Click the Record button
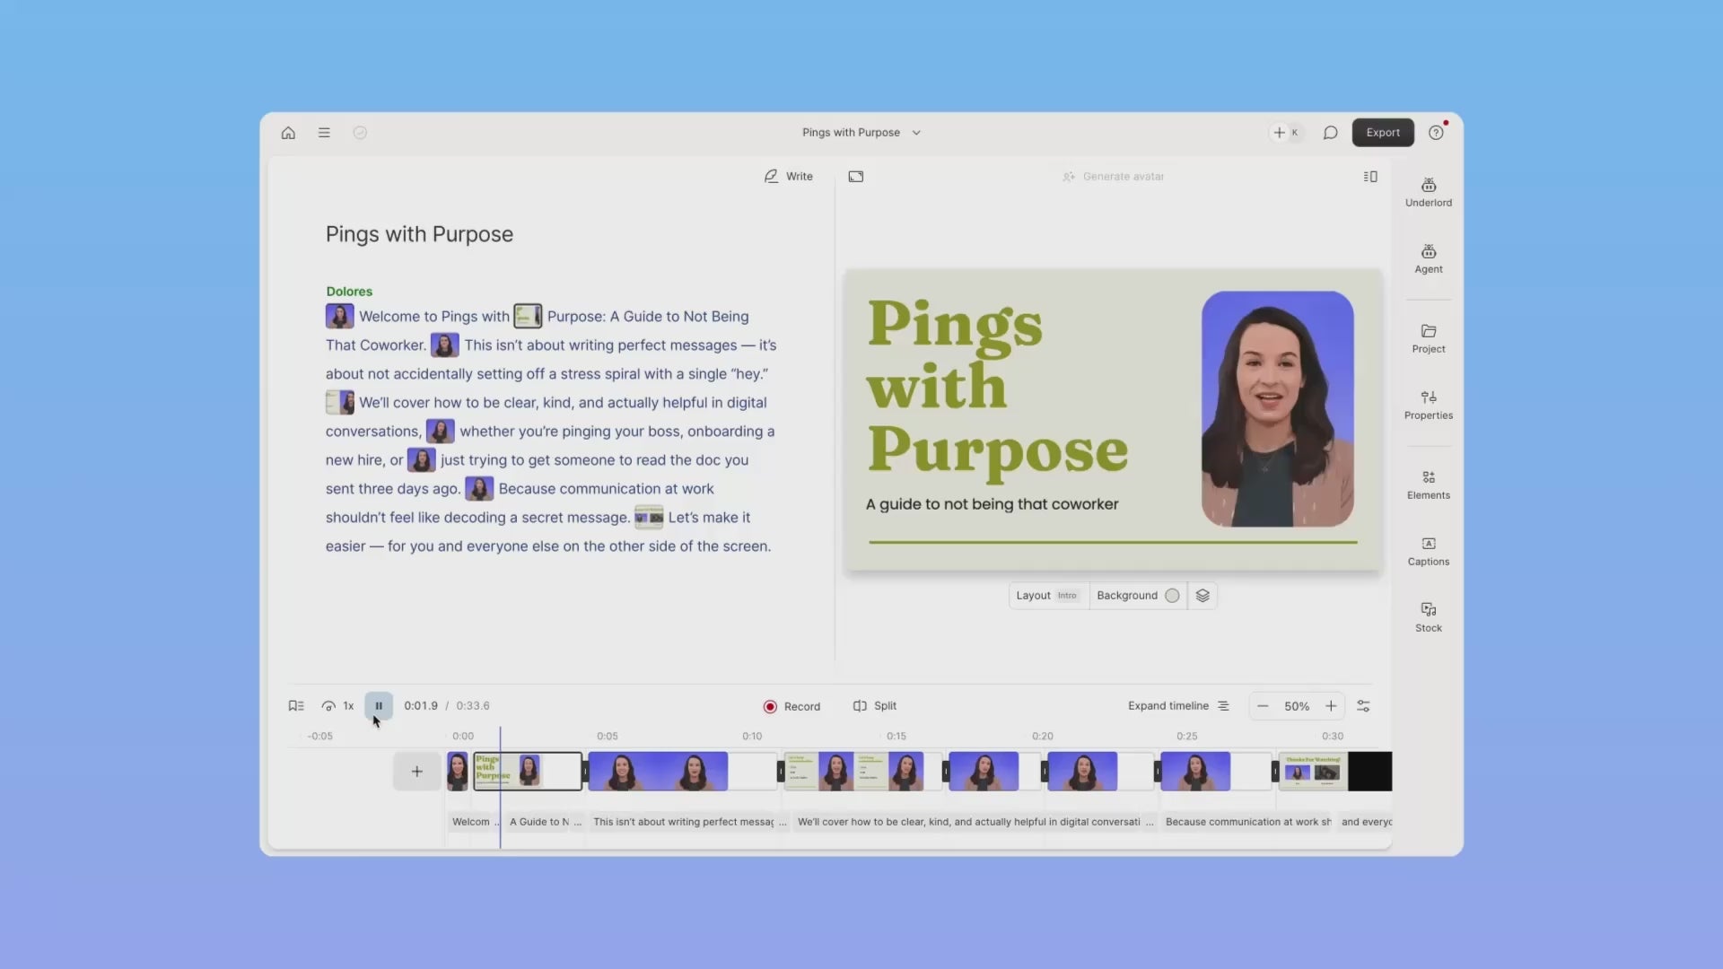Image resolution: width=1723 pixels, height=969 pixels. pos(792,707)
